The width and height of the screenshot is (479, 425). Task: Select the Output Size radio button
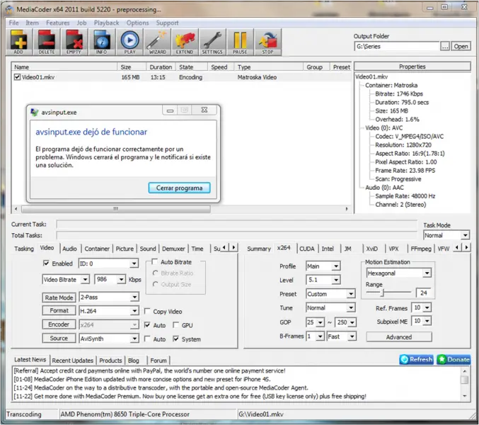155,284
